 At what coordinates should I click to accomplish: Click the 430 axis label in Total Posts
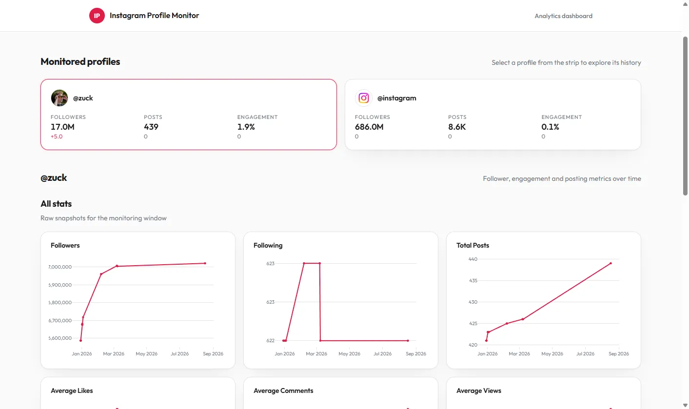pyautogui.click(x=473, y=302)
